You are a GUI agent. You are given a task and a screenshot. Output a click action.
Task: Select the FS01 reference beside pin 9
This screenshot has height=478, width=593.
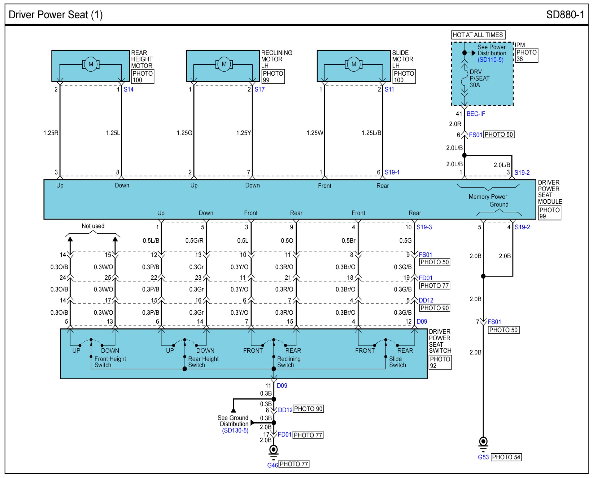[x=425, y=255]
